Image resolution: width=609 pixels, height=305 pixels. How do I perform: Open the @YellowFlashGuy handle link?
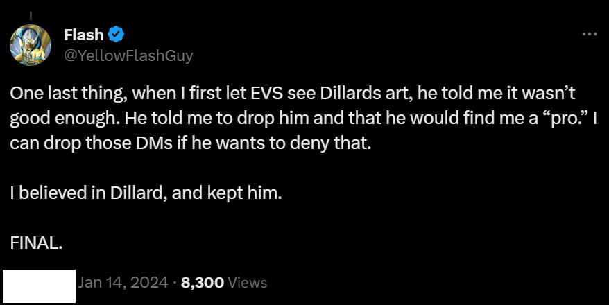[128, 55]
